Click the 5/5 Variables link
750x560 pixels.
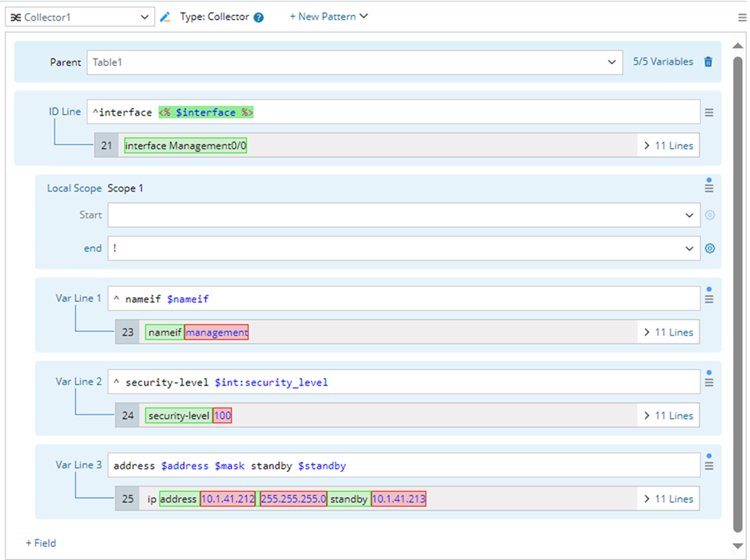pos(663,62)
